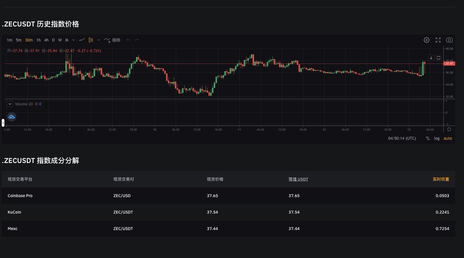
Task: Open the 等值 USDT column link
Action: (x=298, y=179)
